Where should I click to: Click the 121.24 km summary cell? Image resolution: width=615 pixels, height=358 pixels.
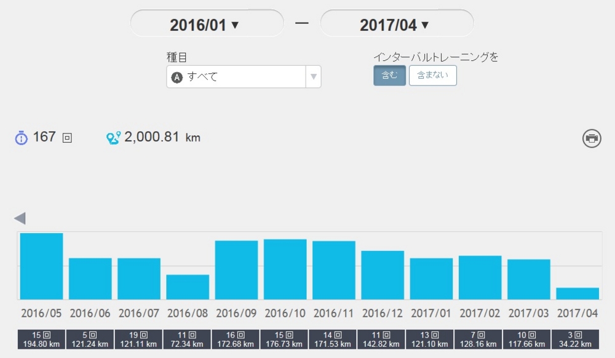[90, 340]
